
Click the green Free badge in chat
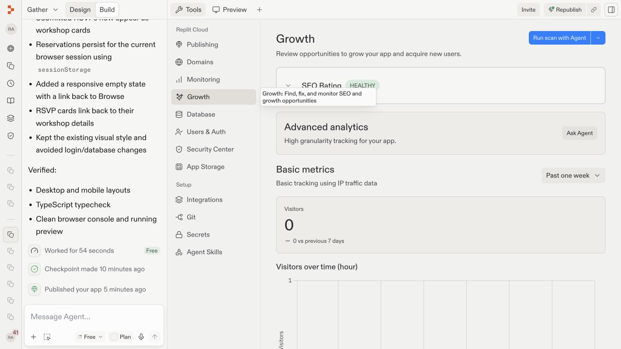point(152,251)
